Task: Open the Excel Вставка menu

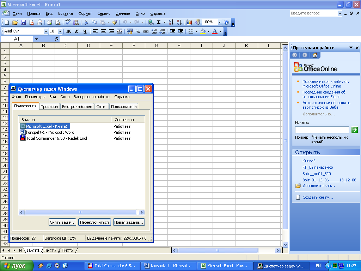Action: tap(65, 13)
